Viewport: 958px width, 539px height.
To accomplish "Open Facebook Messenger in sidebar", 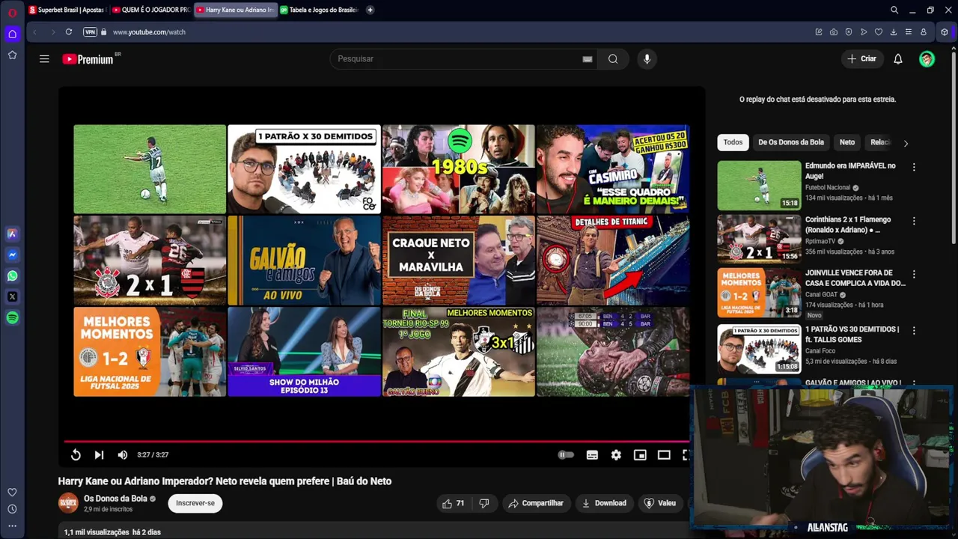I will [12, 255].
